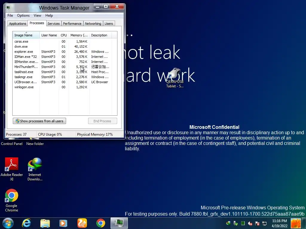306x229 pixels.
Task: Select the MiniThunderPl... process row
Action: point(65,67)
